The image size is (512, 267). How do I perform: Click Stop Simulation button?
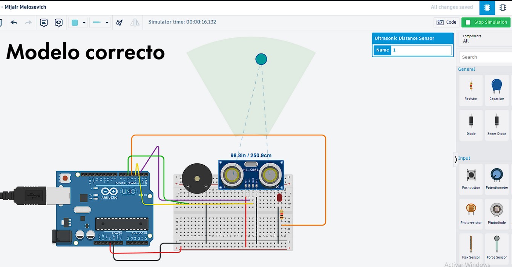486,22
